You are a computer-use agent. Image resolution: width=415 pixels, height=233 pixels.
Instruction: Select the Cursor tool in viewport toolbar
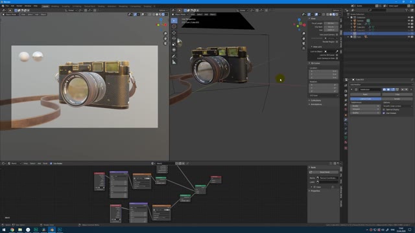tap(174, 27)
